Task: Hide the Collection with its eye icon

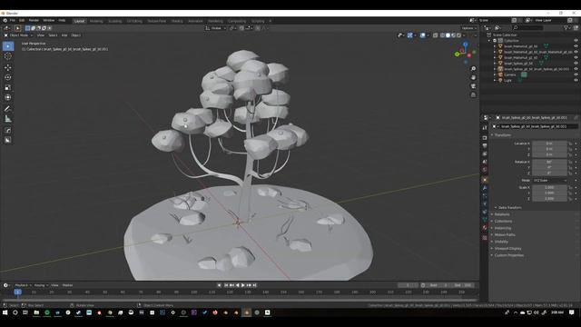Action: 576,41
